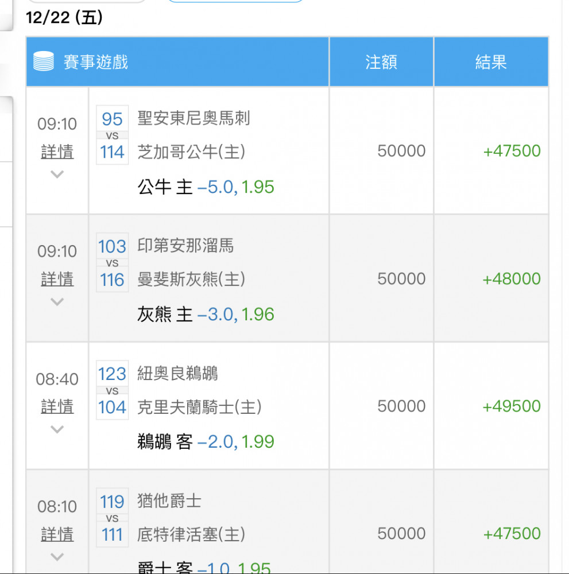
Task: Open 詳情 link for Pelicans vs Cavaliers game
Action: tap(57, 407)
